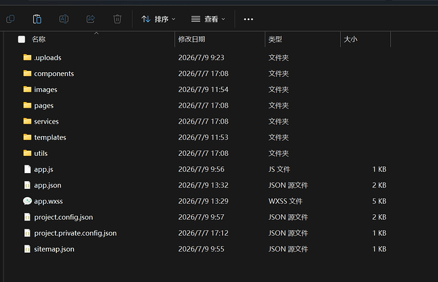
Task: Click date 2026/7/9 11:54 of images
Action: pos(203,89)
